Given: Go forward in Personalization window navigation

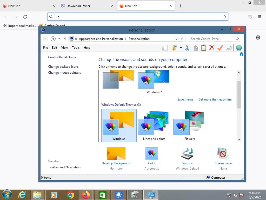Looking at the screenshot, I should coord(53,39).
